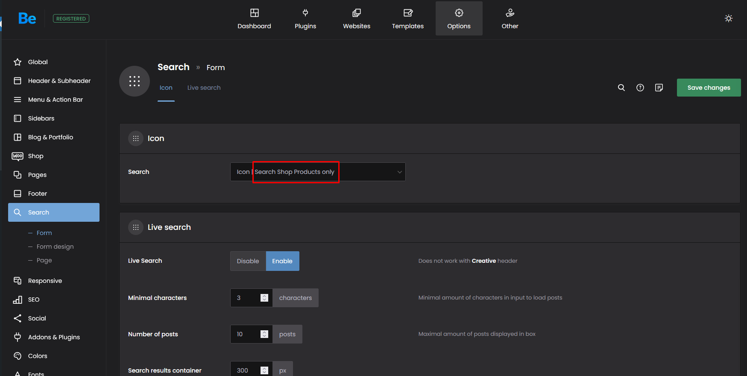Click the large round grid icon
747x376 pixels.
[135, 81]
